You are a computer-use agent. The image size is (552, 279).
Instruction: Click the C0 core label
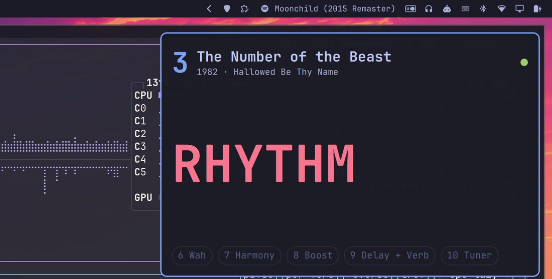140,108
